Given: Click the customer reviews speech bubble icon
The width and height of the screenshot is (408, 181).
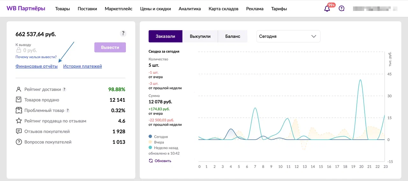Looking at the screenshot, I should point(19,131).
